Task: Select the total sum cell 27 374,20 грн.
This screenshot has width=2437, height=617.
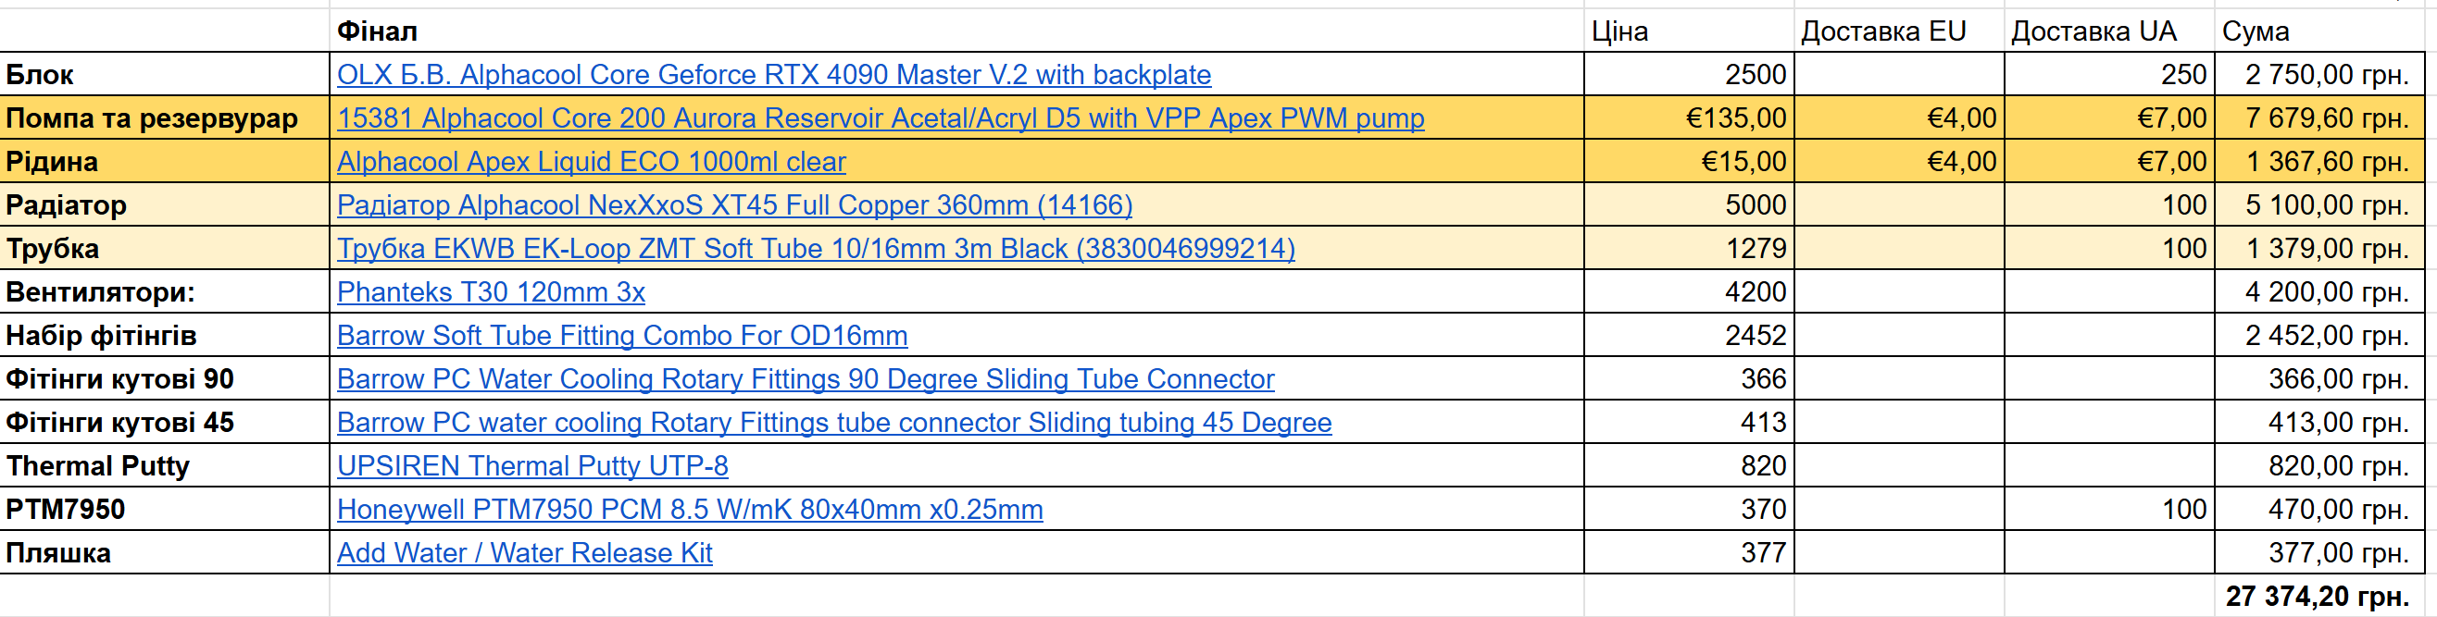Action: 2319,597
